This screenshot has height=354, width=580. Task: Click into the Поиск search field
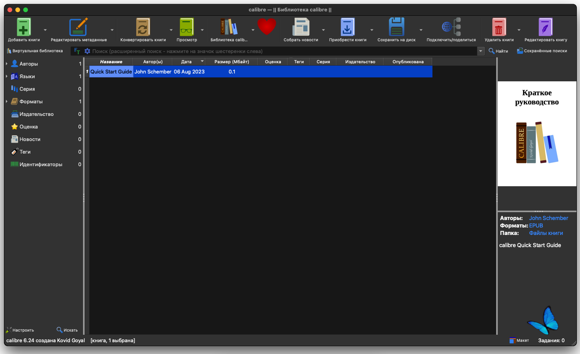283,51
